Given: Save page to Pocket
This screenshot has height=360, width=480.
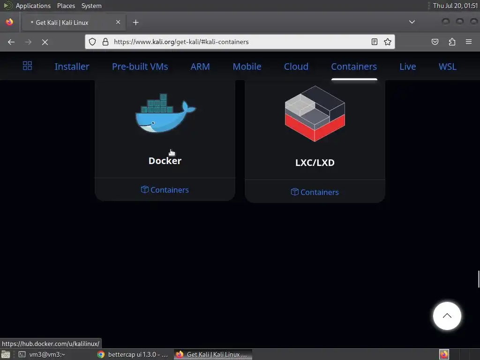Looking at the screenshot, I should (435, 42).
